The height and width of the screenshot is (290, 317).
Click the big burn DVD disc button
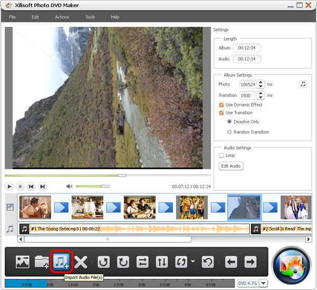[x=291, y=262]
